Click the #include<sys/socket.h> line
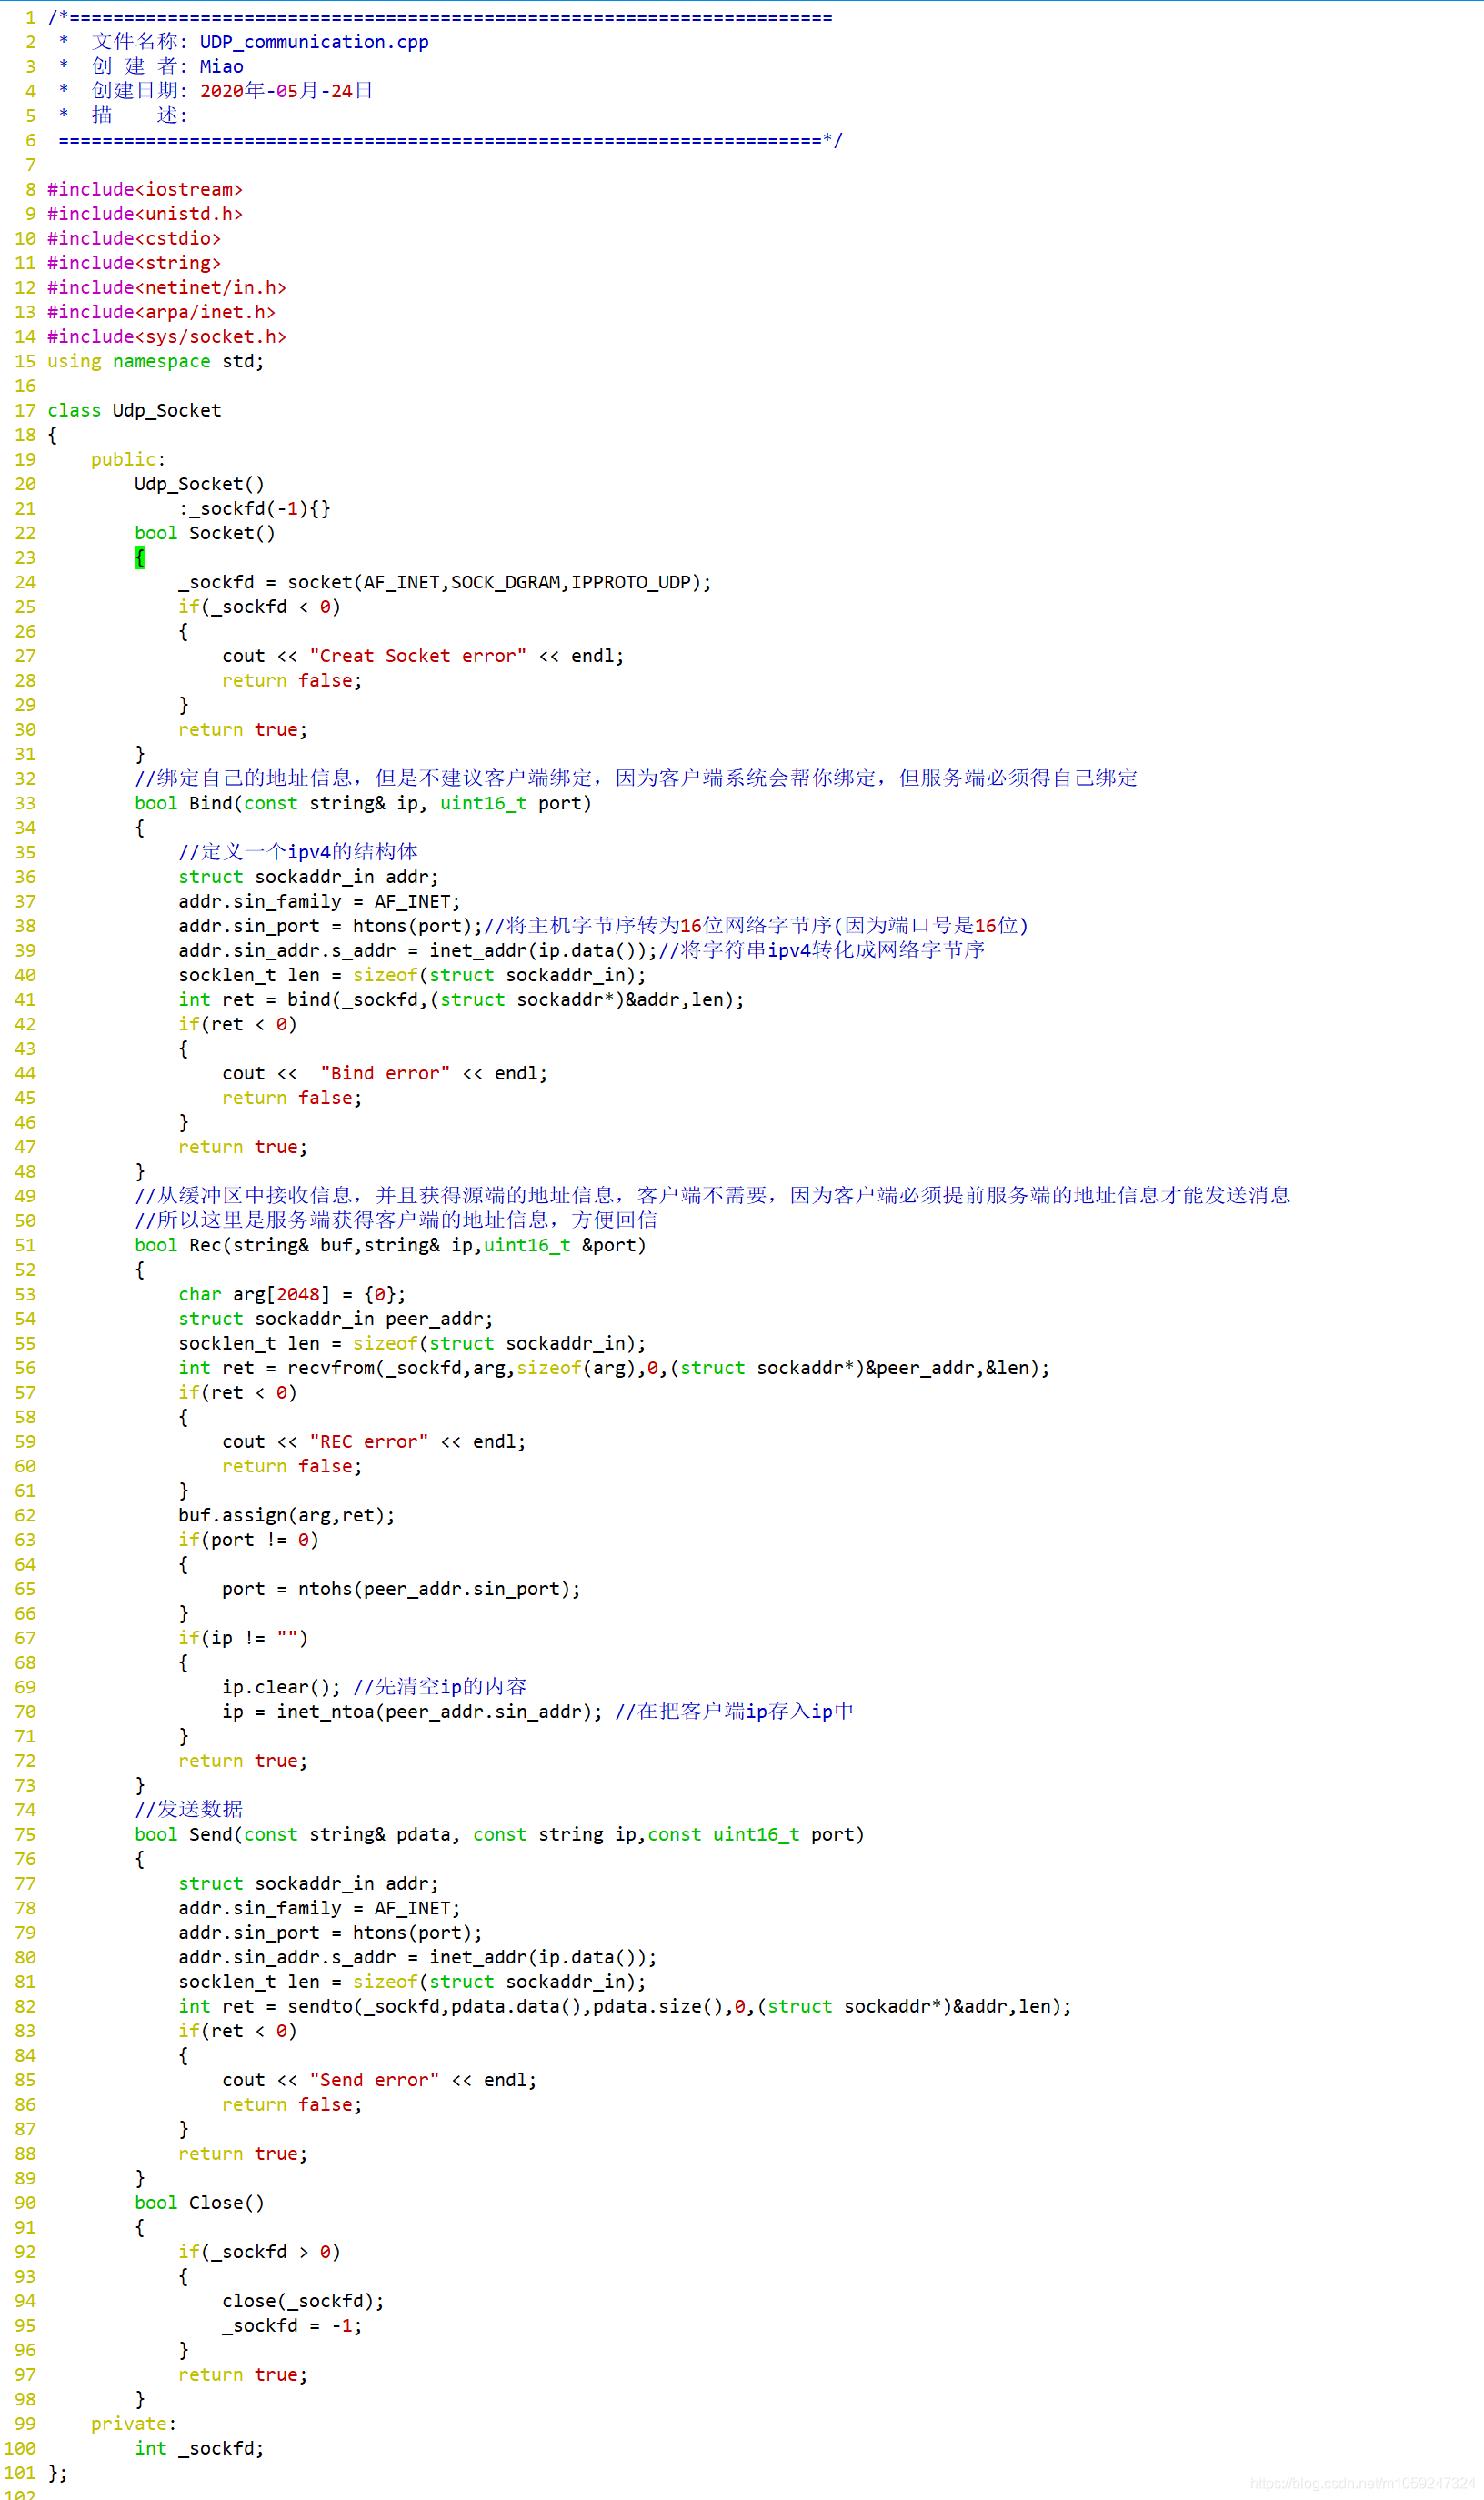1484x2500 pixels. [167, 336]
